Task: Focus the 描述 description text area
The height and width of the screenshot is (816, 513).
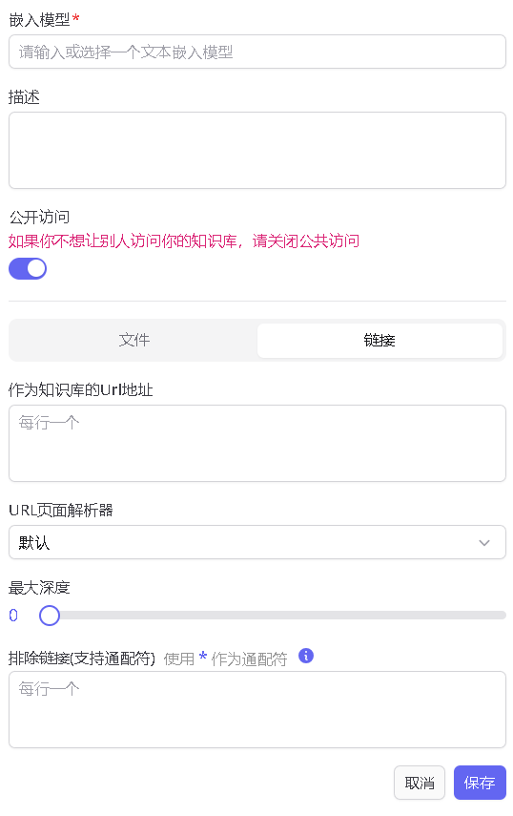Action: pyautogui.click(x=257, y=151)
